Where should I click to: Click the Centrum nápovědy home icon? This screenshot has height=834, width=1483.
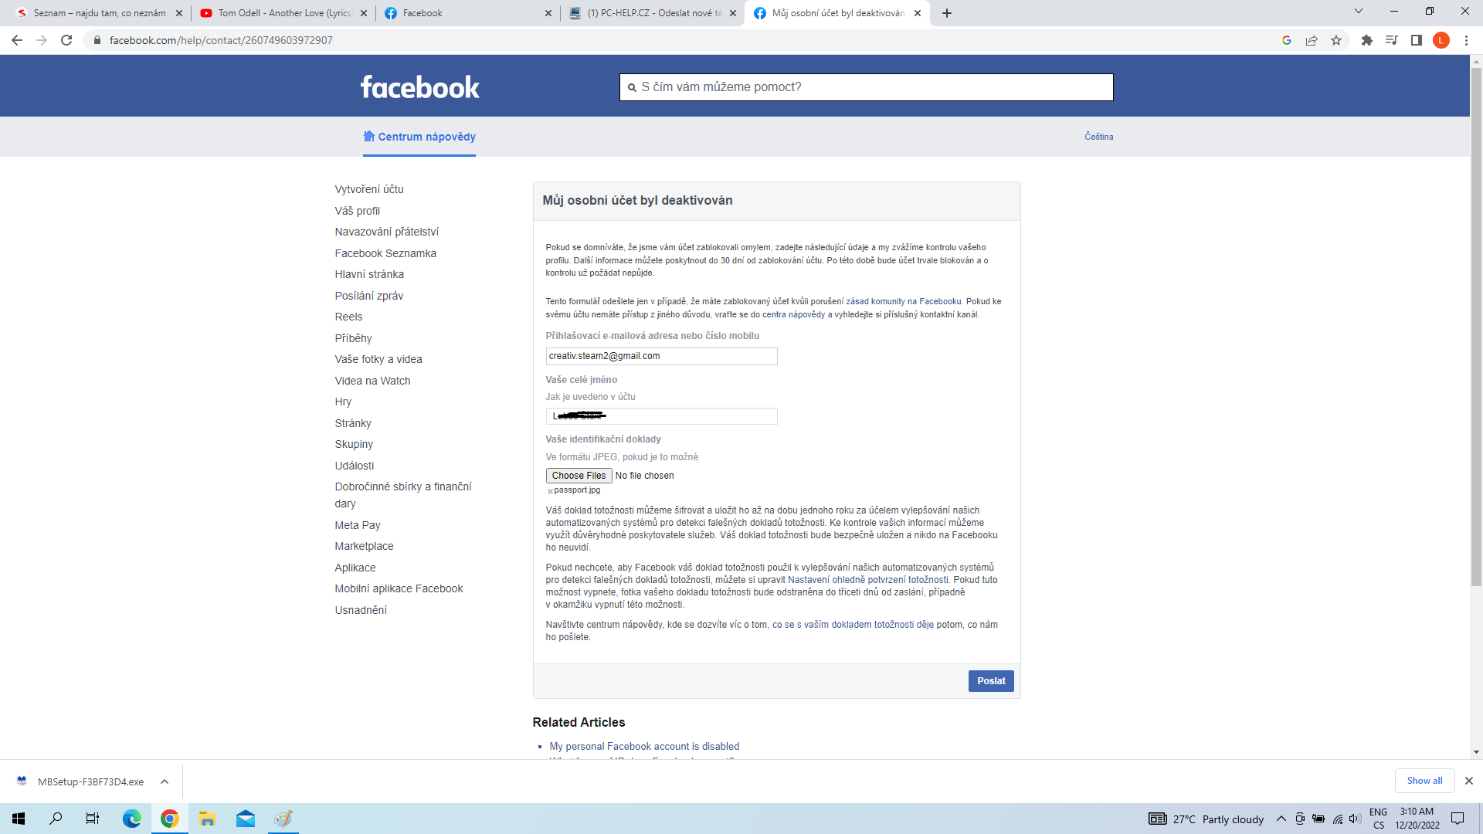click(369, 136)
